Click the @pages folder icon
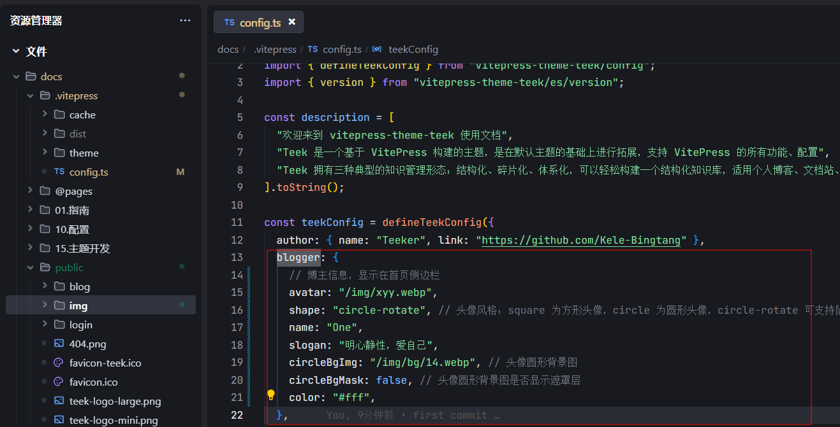840x427 pixels. pyautogui.click(x=45, y=191)
